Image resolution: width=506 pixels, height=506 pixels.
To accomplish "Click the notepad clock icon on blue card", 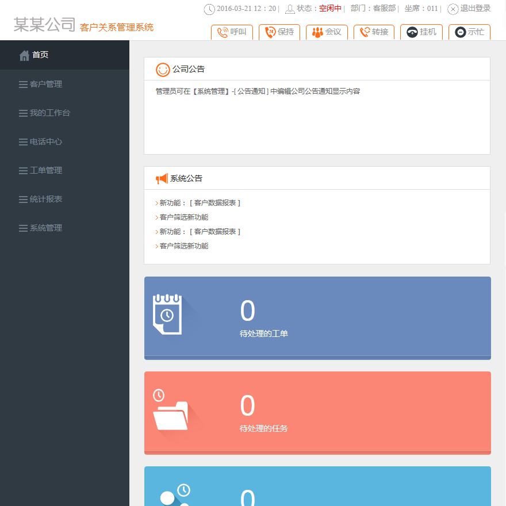I will pyautogui.click(x=167, y=315).
